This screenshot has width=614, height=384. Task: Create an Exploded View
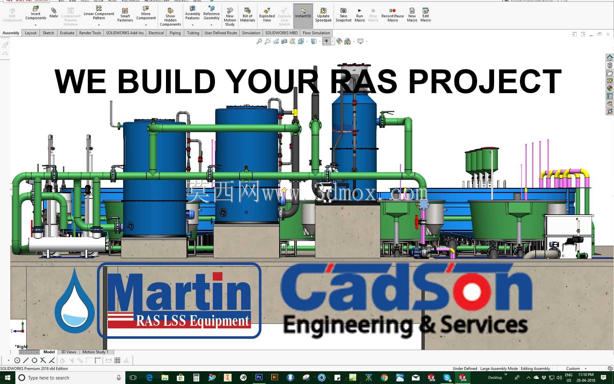267,15
